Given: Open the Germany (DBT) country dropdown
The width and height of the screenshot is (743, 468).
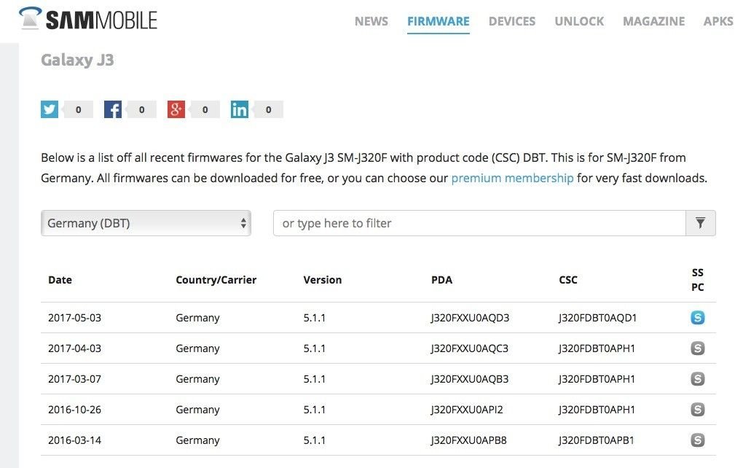Looking at the screenshot, I should click(x=146, y=223).
